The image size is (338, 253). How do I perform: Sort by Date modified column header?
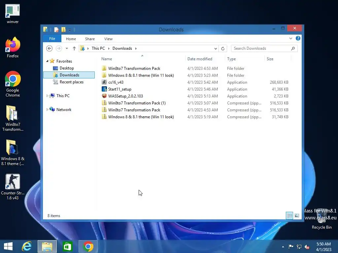200,59
